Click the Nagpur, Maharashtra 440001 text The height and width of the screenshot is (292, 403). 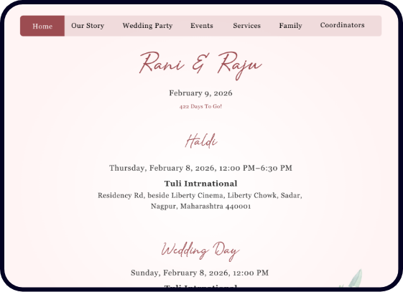coord(200,207)
